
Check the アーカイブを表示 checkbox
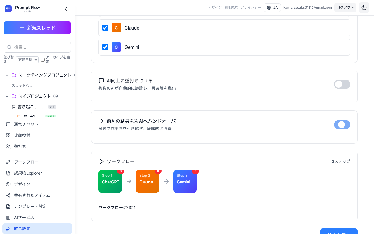click(43, 60)
